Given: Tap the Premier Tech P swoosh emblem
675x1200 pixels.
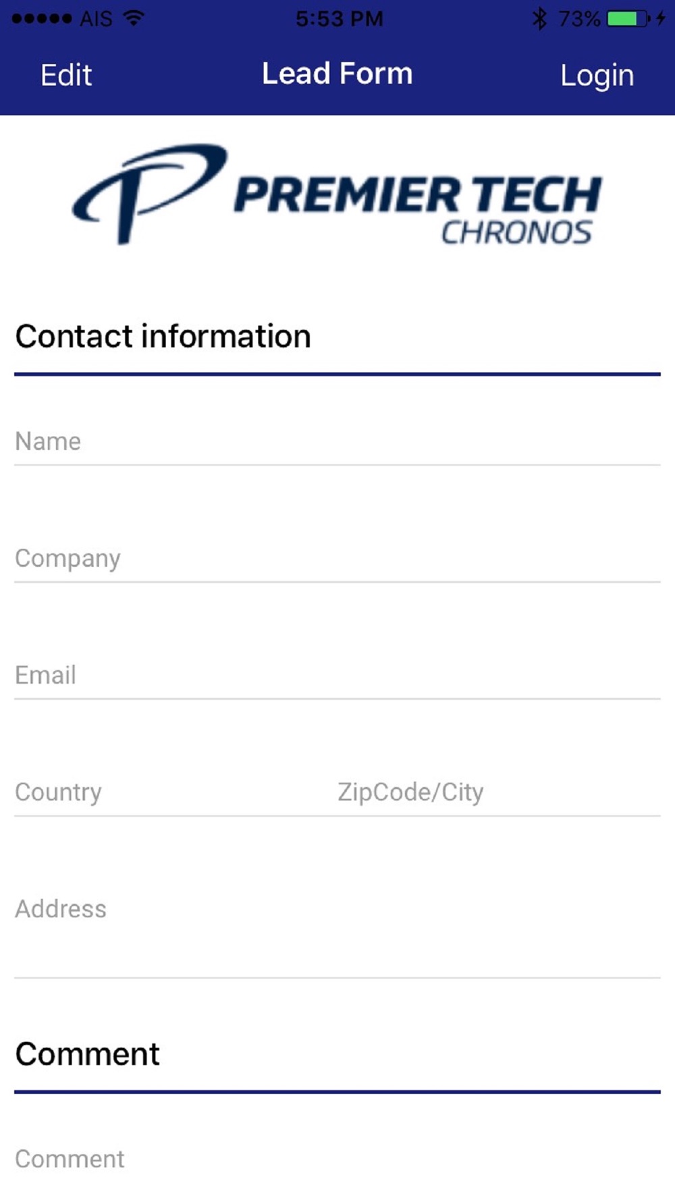Looking at the screenshot, I should point(149,193).
